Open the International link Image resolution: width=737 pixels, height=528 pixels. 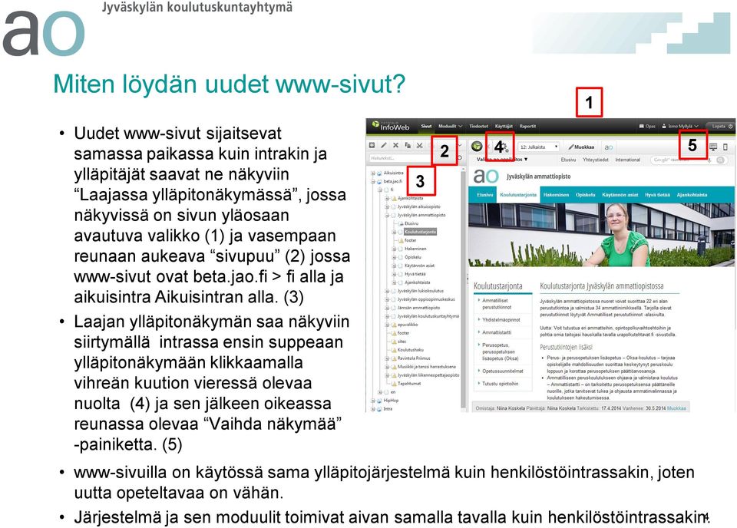(627, 160)
